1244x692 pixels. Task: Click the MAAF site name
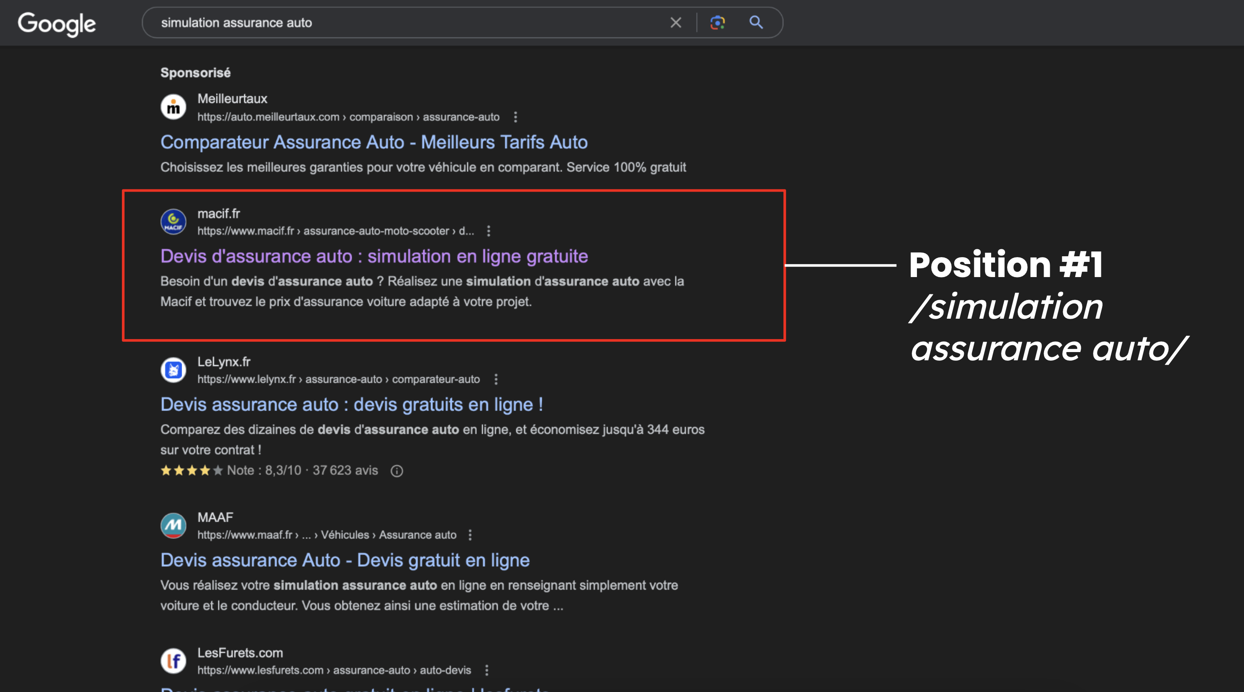click(215, 517)
